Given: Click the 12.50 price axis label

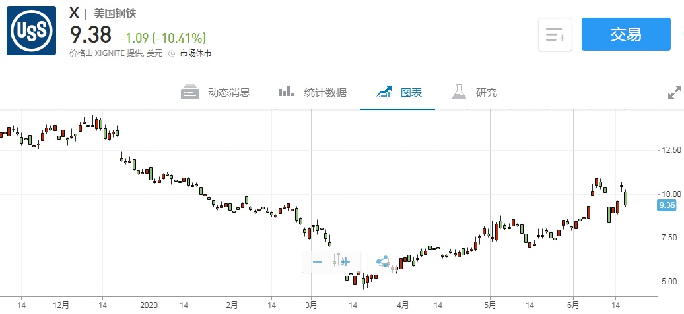Looking at the screenshot, I should pyautogui.click(x=671, y=150).
